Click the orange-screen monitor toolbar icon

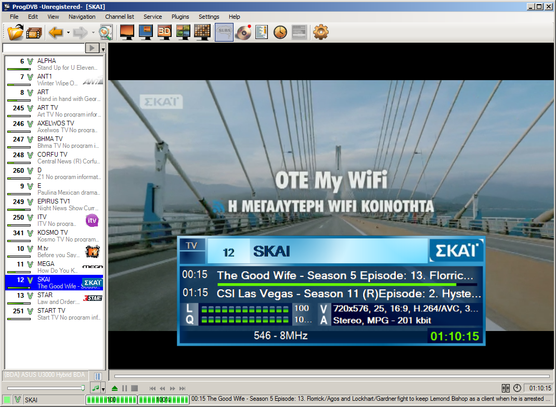tap(127, 33)
